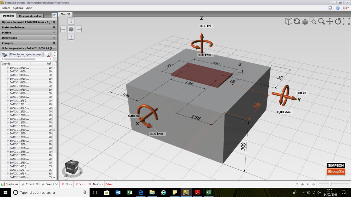
Task: Expand the Charges section
Action: (29, 43)
